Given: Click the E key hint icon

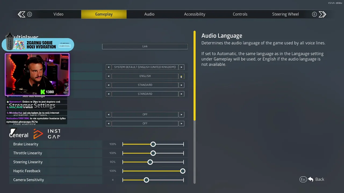Looking at the screenshot, I should point(314,14).
